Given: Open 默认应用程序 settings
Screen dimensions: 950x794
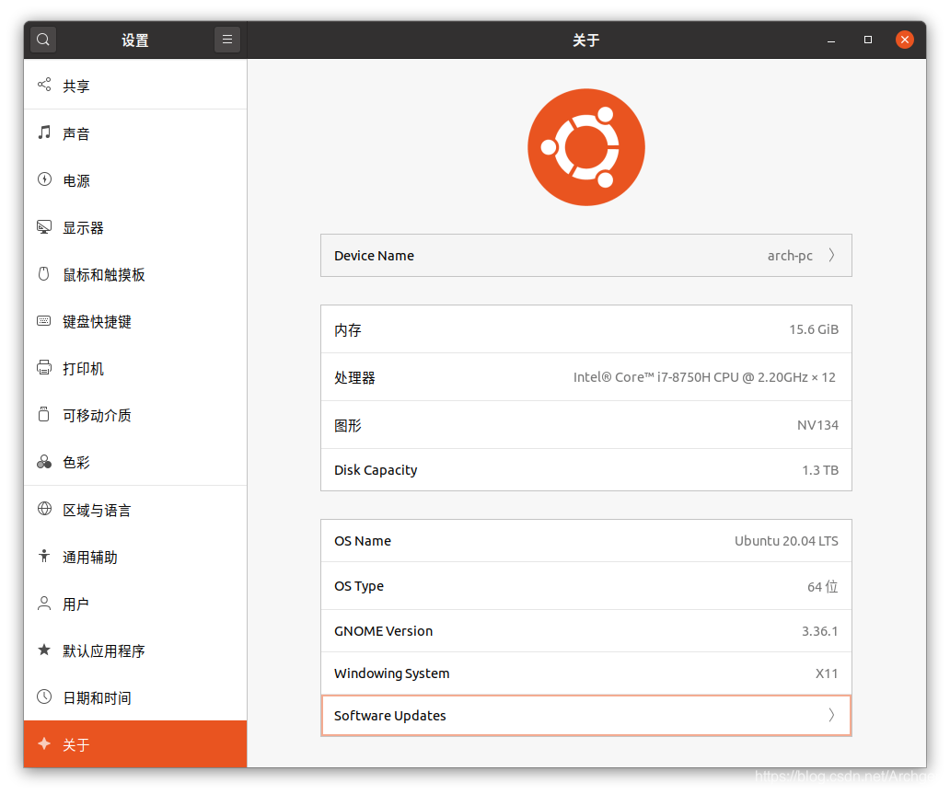Looking at the screenshot, I should pos(135,651).
